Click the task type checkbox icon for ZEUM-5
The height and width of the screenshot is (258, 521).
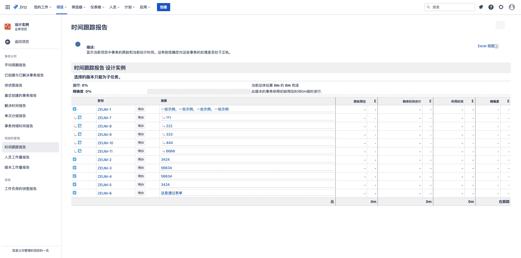pyautogui.click(x=75, y=184)
